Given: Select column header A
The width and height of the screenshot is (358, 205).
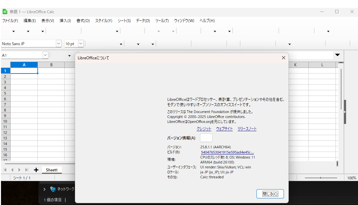Looking at the screenshot, I should (x=24, y=65).
